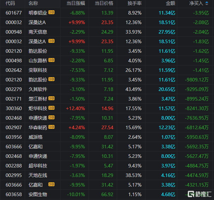The width and height of the screenshot is (214, 200).
Task: Open stock code 601677
Action: 14,13
